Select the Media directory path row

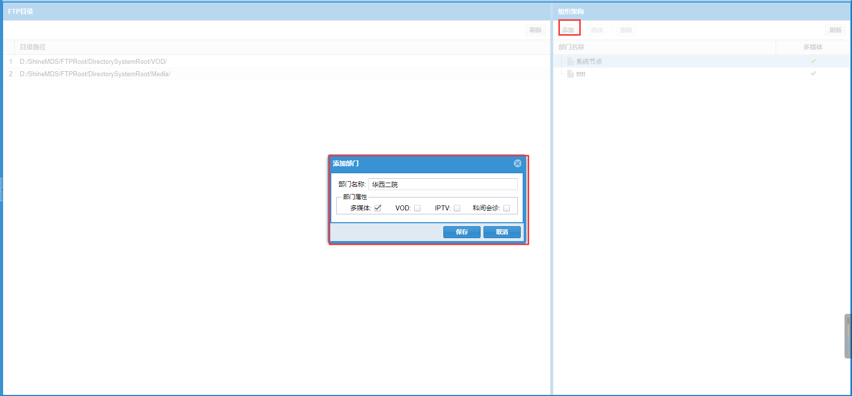click(x=277, y=74)
